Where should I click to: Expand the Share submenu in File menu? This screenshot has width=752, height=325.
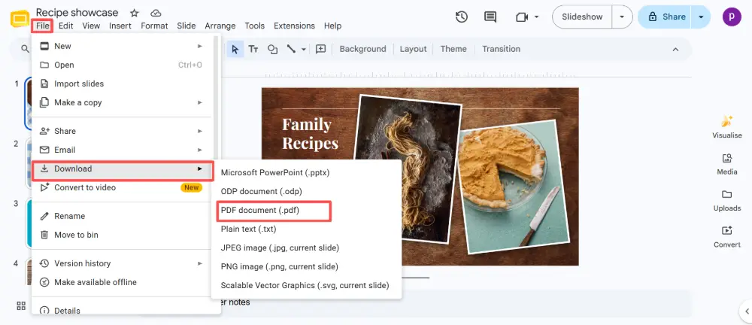[200, 131]
